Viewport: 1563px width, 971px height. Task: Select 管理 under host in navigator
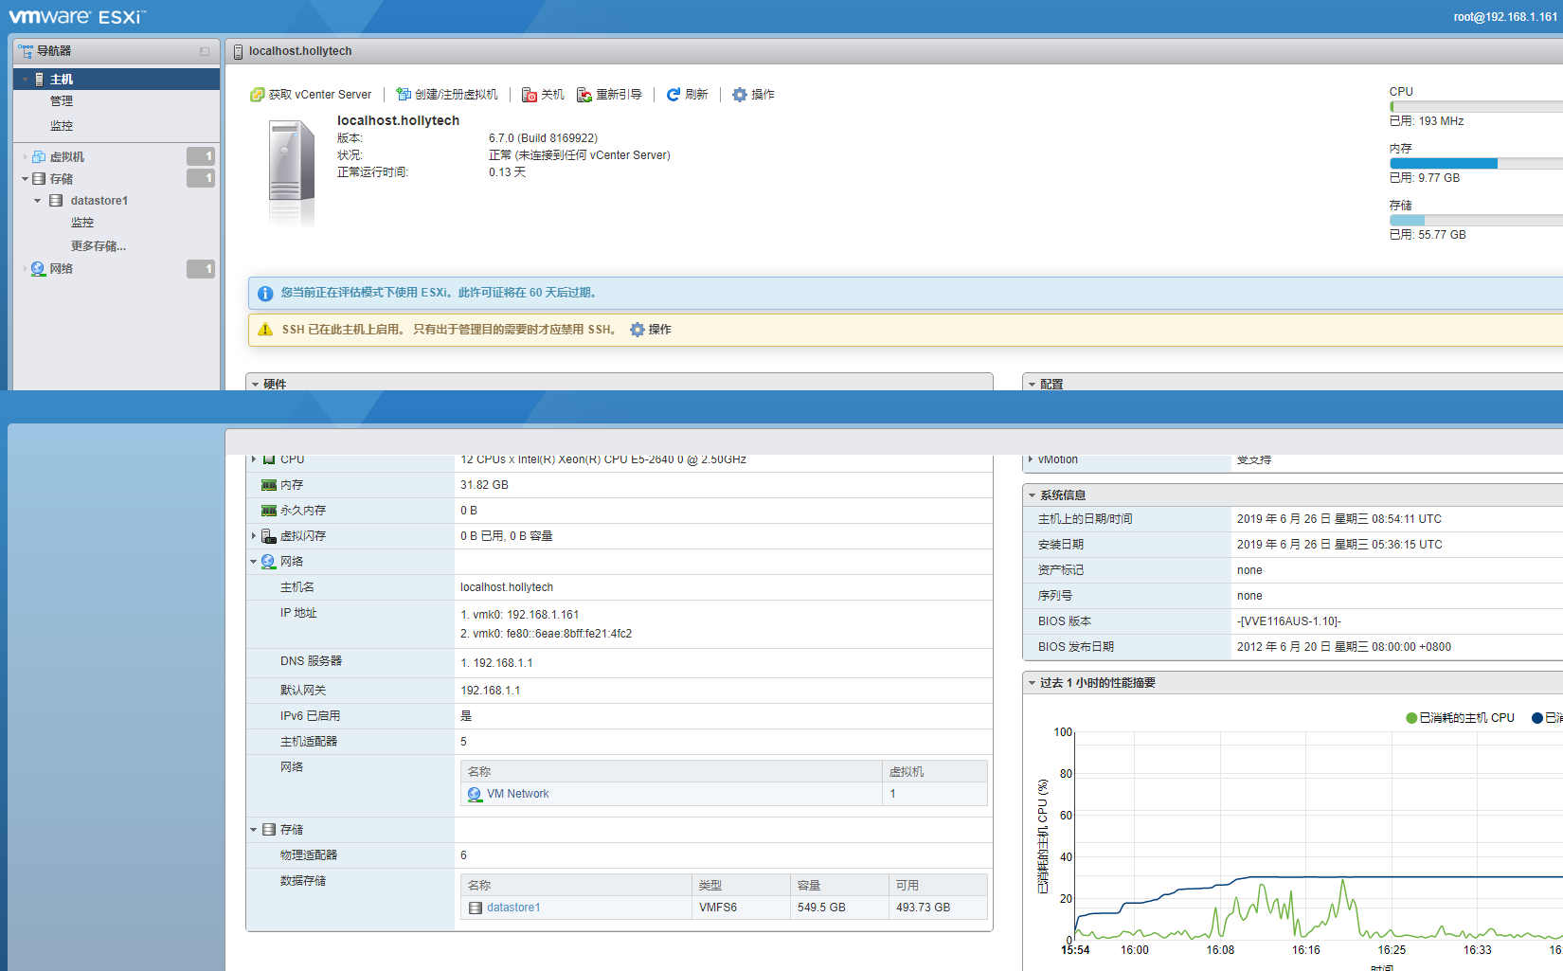(62, 101)
